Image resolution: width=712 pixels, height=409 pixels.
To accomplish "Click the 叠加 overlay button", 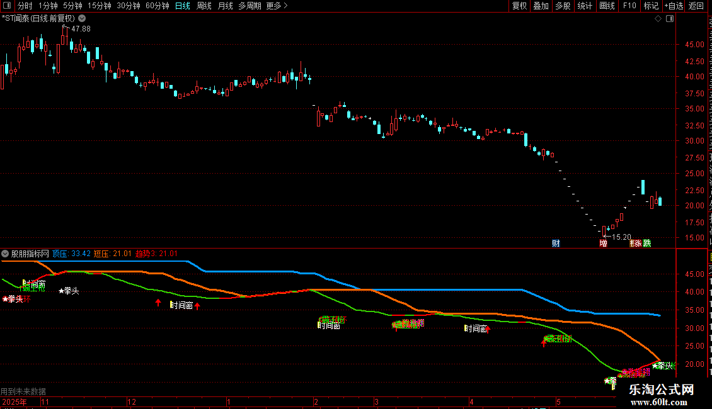I will click(541, 6).
